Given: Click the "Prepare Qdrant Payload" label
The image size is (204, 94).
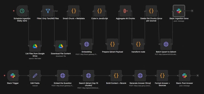Looking at the screenshot, I should pos(112,52).
